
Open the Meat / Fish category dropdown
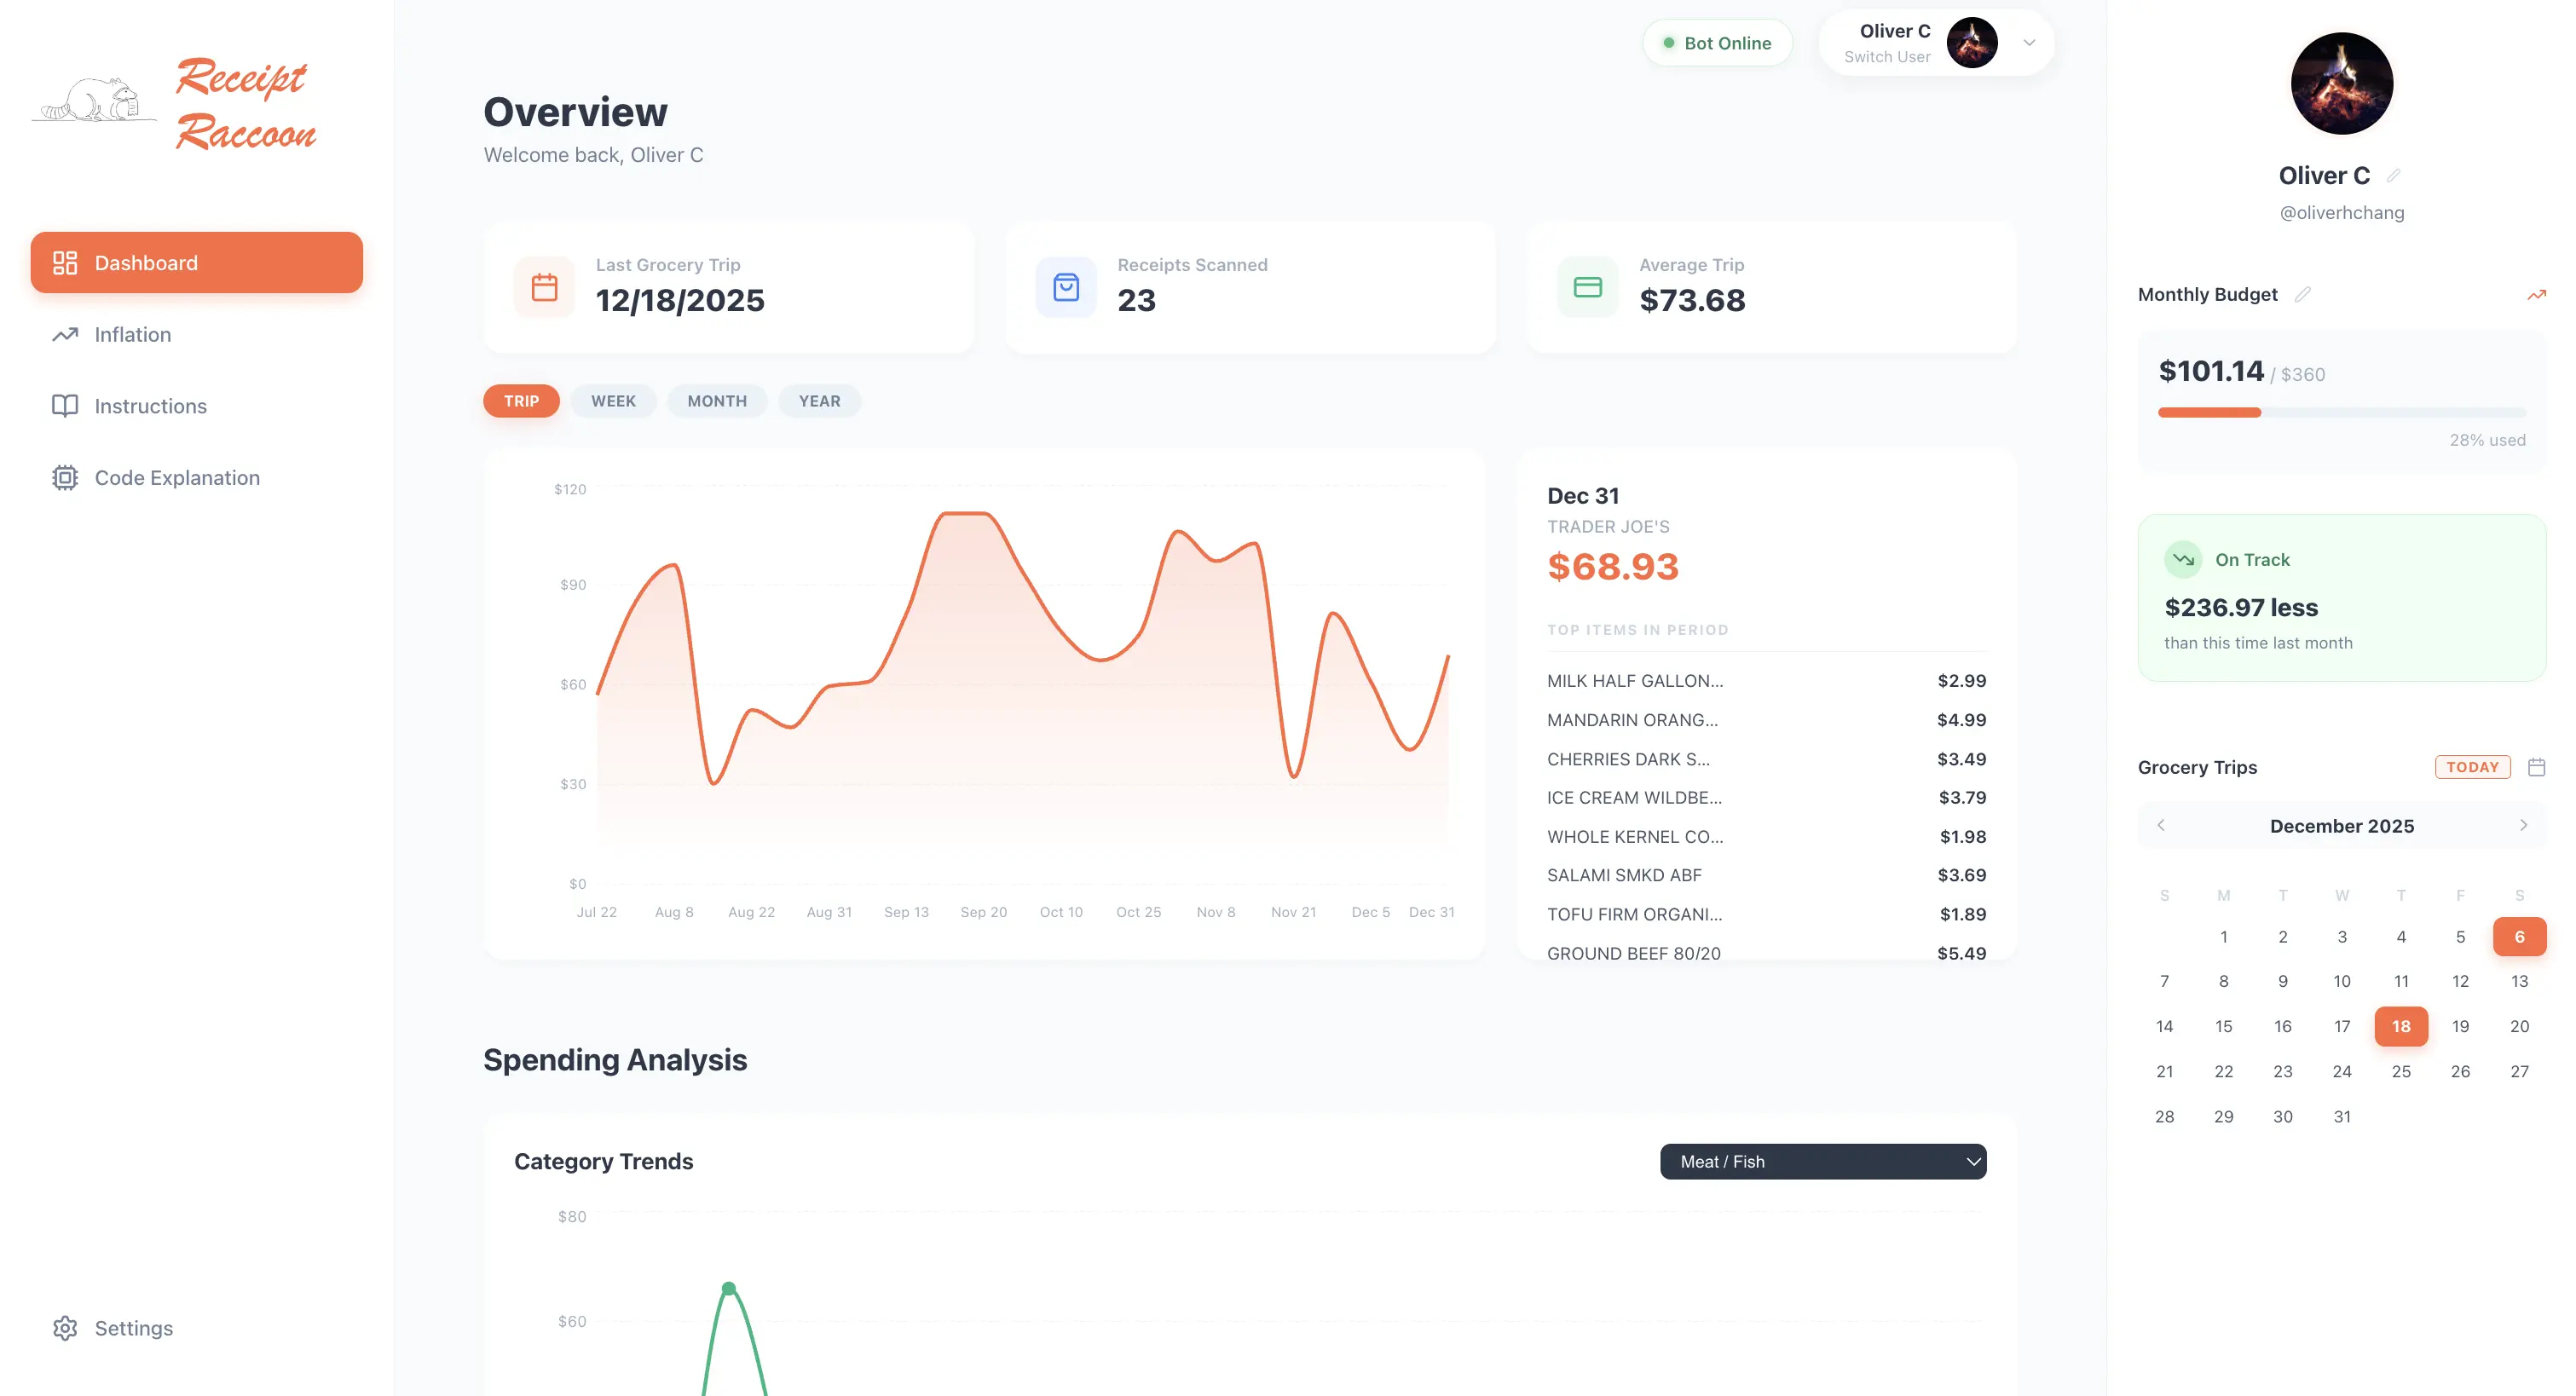1822,1161
